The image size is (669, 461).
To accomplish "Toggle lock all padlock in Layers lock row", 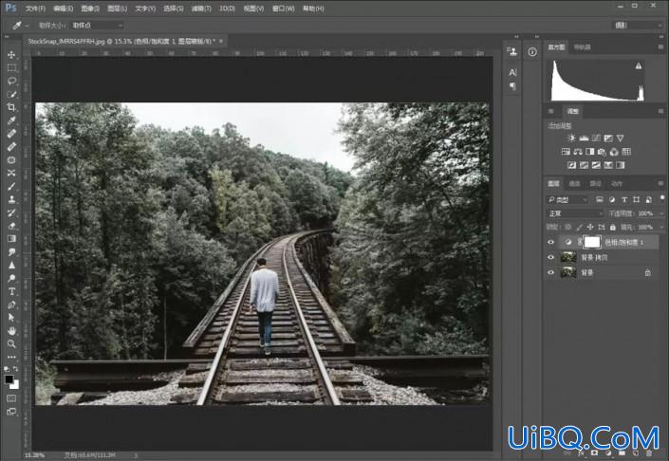I will click(x=613, y=227).
